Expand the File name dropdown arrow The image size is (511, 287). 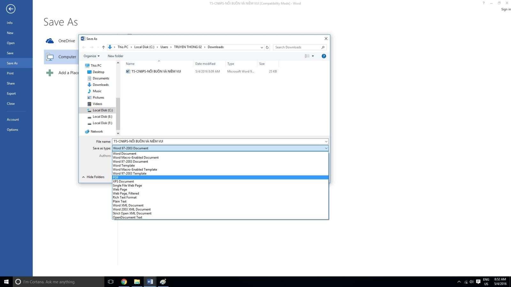pos(326,142)
